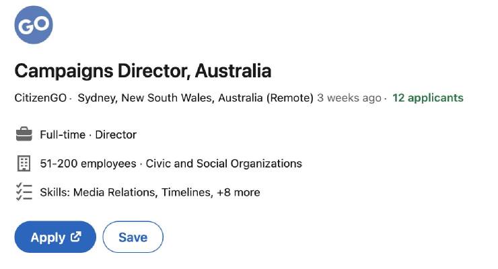Image resolution: width=498 pixels, height=269 pixels.
Task: Click the Timelines skill
Action: (x=185, y=192)
